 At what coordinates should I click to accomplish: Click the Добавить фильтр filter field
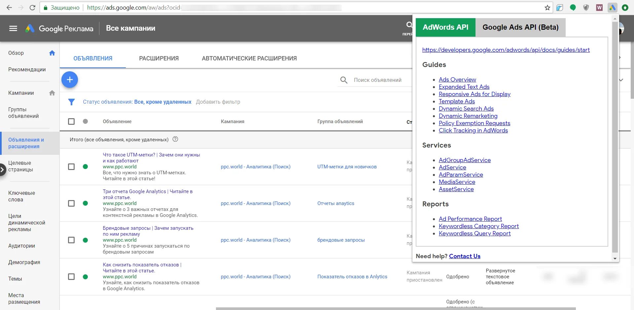218,102
